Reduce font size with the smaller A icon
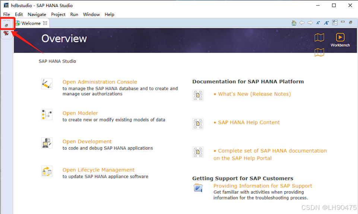 (318, 23)
